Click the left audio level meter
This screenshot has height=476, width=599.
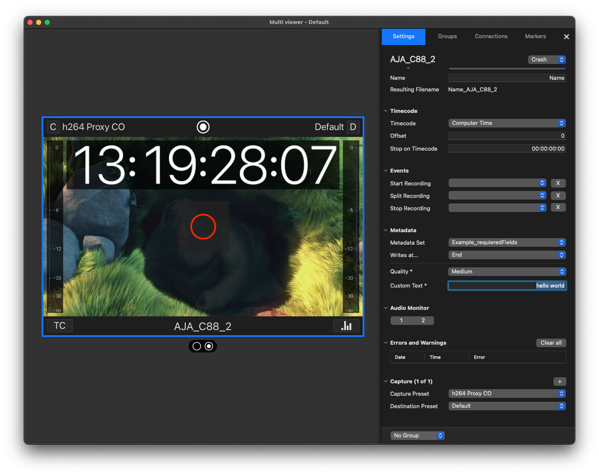coord(55,227)
